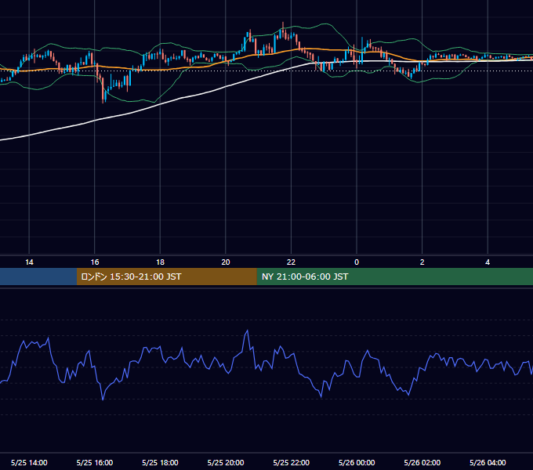
Task: Click the blue session bar before London
Action: tap(38, 277)
